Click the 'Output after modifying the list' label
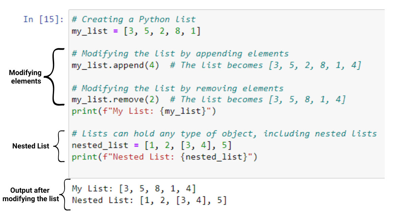The width and height of the screenshot is (406, 213). pyautogui.click(x=31, y=194)
